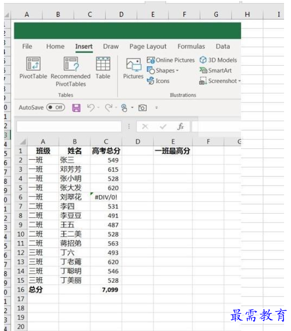
Task: Insert 3D Models
Action: click(218, 60)
